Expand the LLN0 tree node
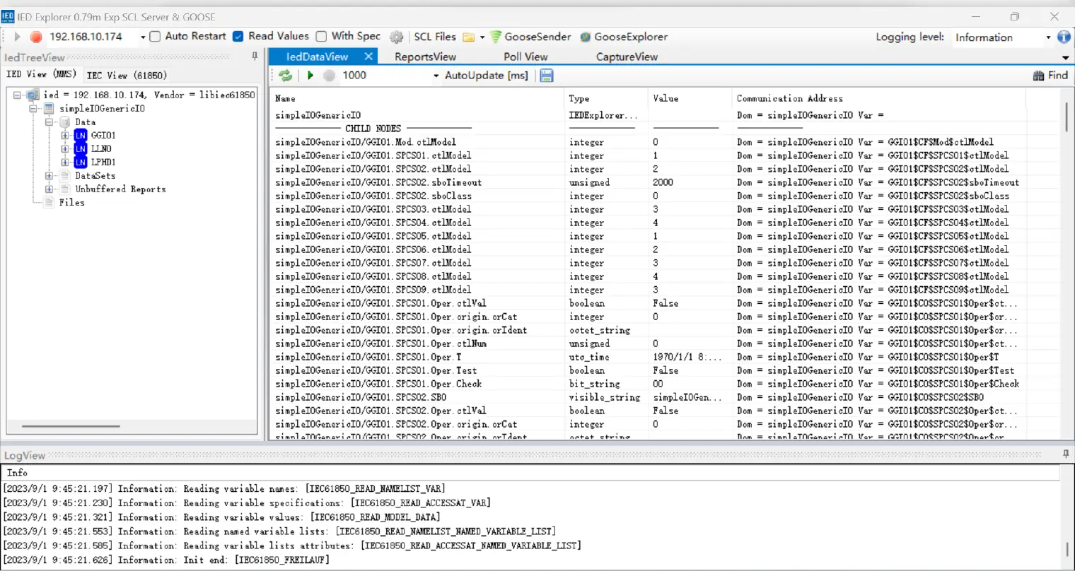The width and height of the screenshot is (1075, 571). [x=65, y=148]
